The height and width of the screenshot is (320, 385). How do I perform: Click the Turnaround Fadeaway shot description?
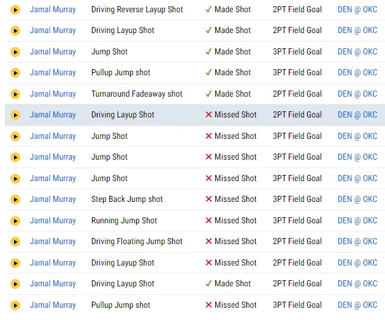click(137, 94)
